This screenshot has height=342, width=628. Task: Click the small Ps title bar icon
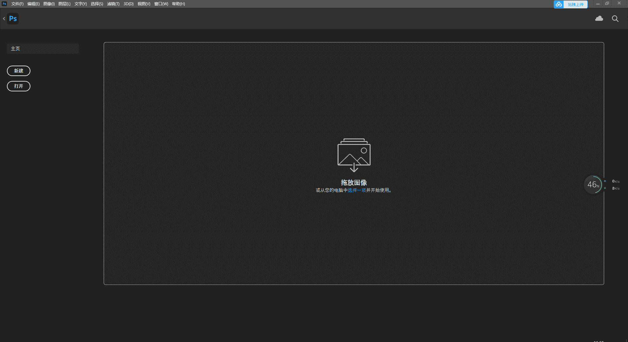[4, 4]
